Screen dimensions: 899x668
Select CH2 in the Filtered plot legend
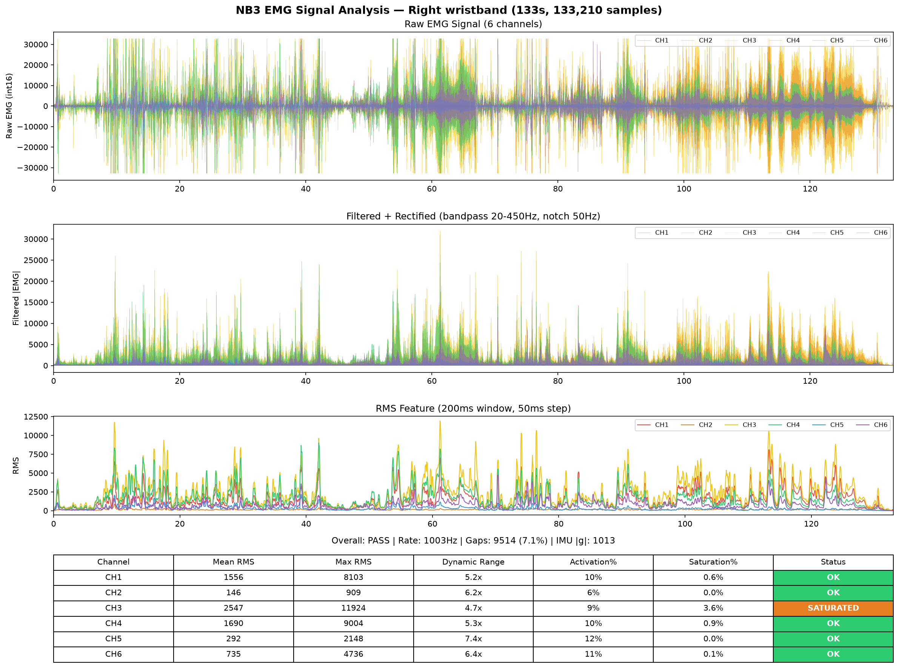696,233
